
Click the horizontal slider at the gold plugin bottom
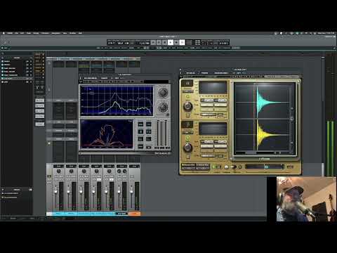point(265,167)
